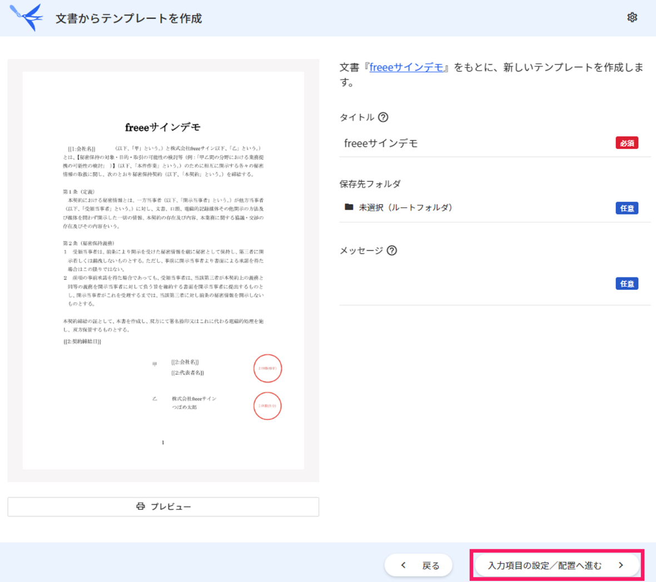Click the document page preview thumbnail

click(163, 270)
